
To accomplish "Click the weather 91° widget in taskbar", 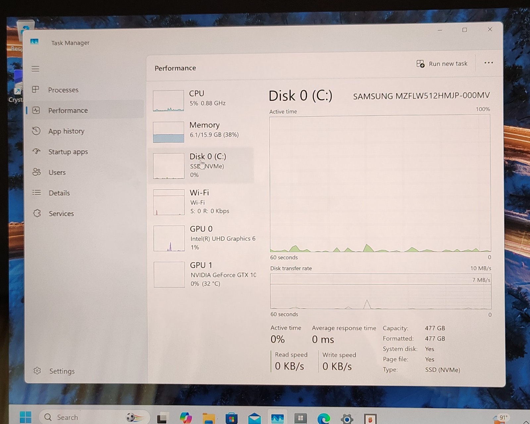I will pos(501,418).
